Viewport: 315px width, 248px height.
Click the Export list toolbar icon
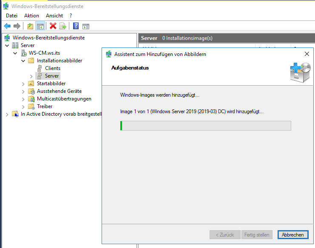click(x=62, y=26)
